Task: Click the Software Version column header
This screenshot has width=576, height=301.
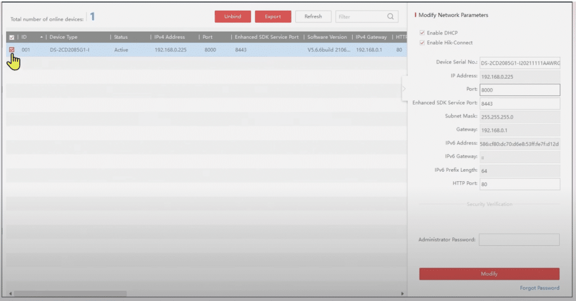Action: point(327,37)
